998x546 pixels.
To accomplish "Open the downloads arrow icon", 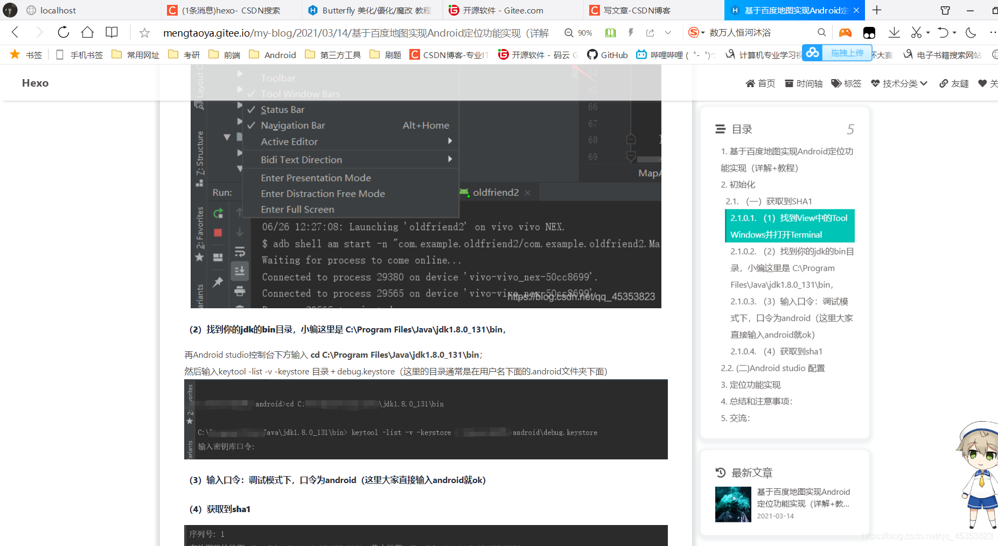I will [894, 33].
